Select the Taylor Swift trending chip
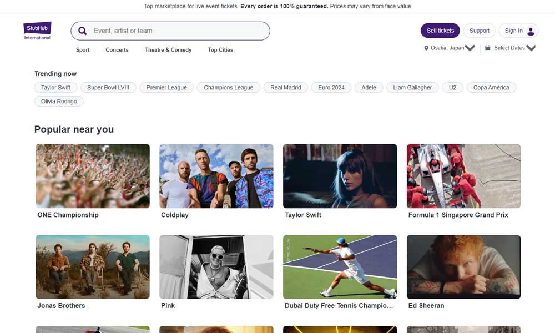 click(x=56, y=87)
